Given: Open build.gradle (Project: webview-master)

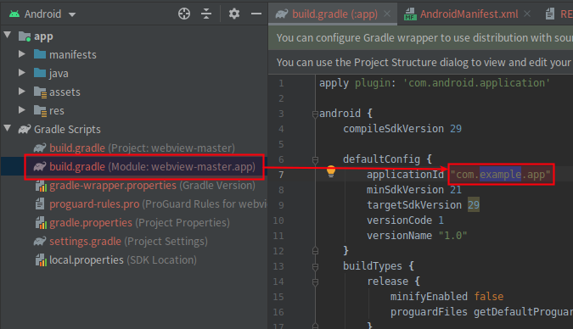Looking at the screenshot, I should 142,148.
